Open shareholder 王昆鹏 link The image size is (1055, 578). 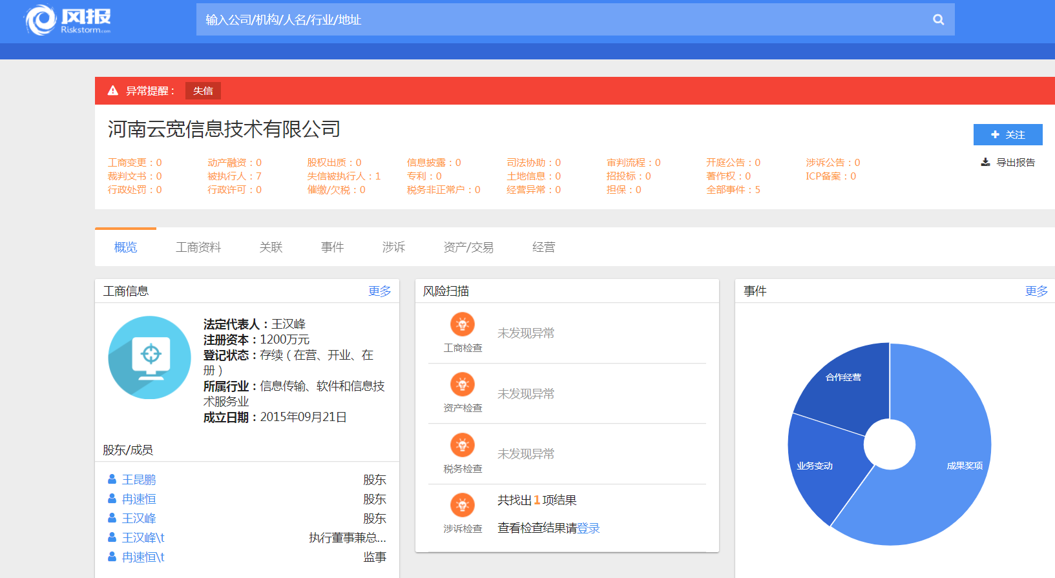tap(139, 480)
